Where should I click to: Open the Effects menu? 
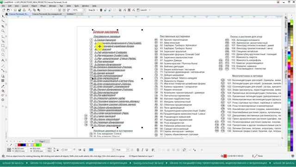point(43,6)
